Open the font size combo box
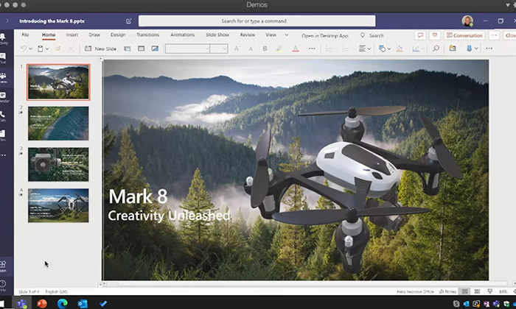 [x=219, y=49]
